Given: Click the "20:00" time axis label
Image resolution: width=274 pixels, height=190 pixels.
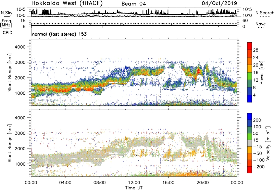Looking at the screenshot, I should (202, 183).
